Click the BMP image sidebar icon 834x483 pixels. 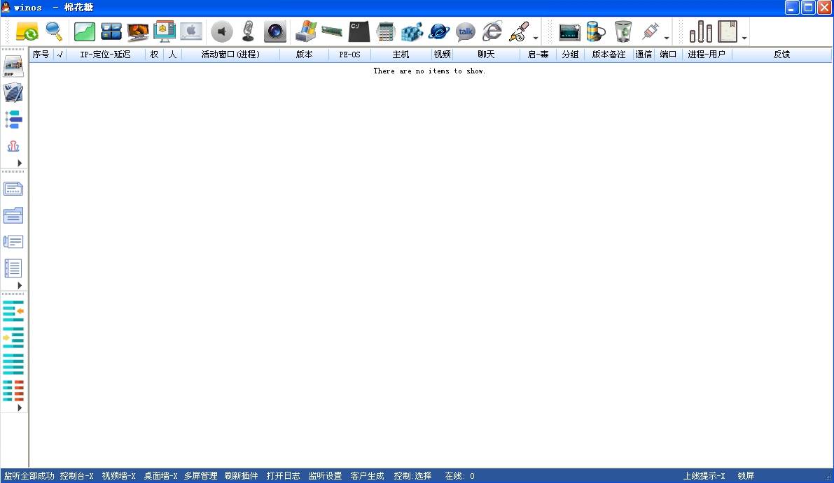point(13,67)
